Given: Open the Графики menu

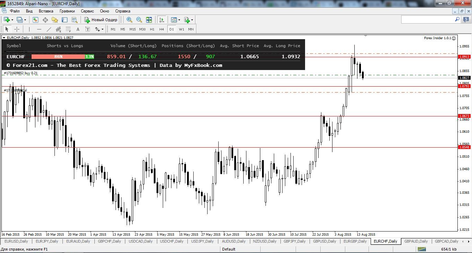Looking at the screenshot, I should [x=67, y=11].
